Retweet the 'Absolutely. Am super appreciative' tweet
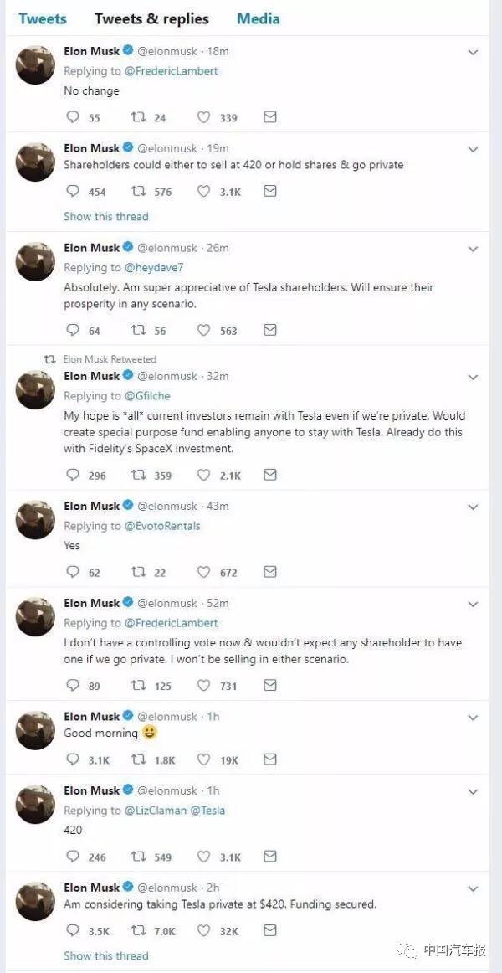This screenshot has height=973, width=502. (x=138, y=331)
